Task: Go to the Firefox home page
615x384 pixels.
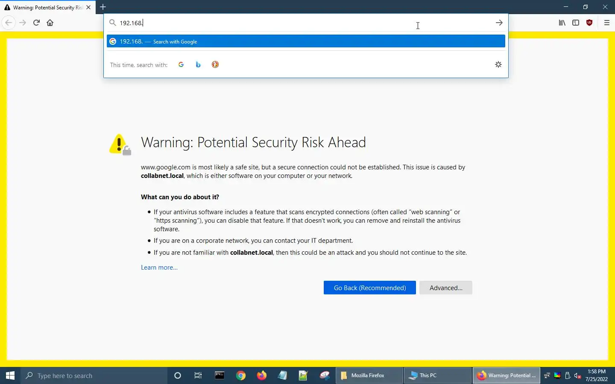Action: tap(50, 23)
